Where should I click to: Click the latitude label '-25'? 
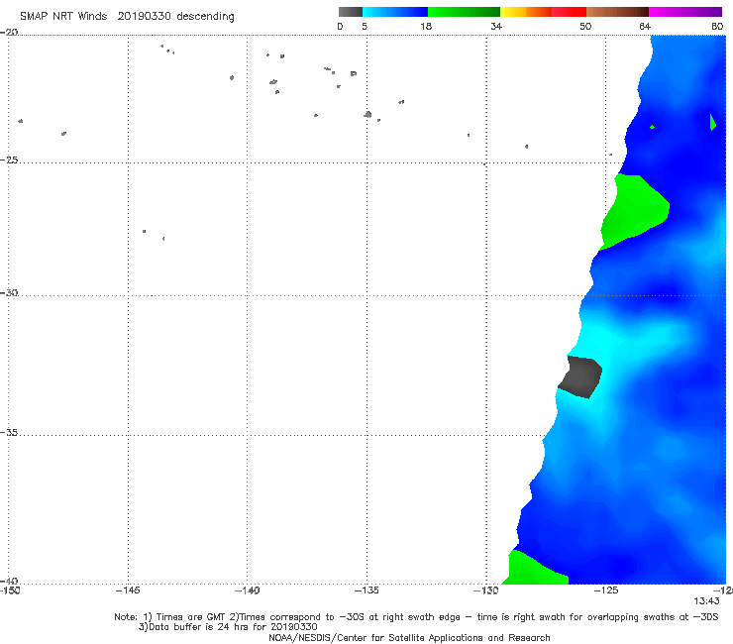[9, 160]
